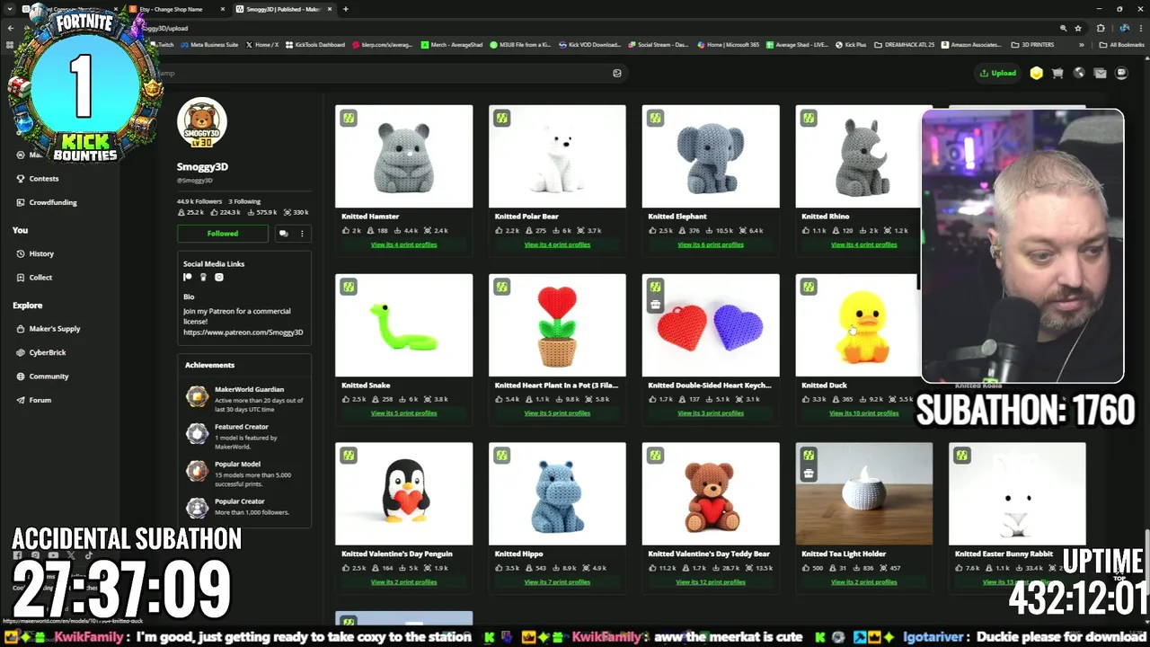The width and height of the screenshot is (1150, 647).
Task: Open the three-dot profile options menu
Action: (302, 234)
